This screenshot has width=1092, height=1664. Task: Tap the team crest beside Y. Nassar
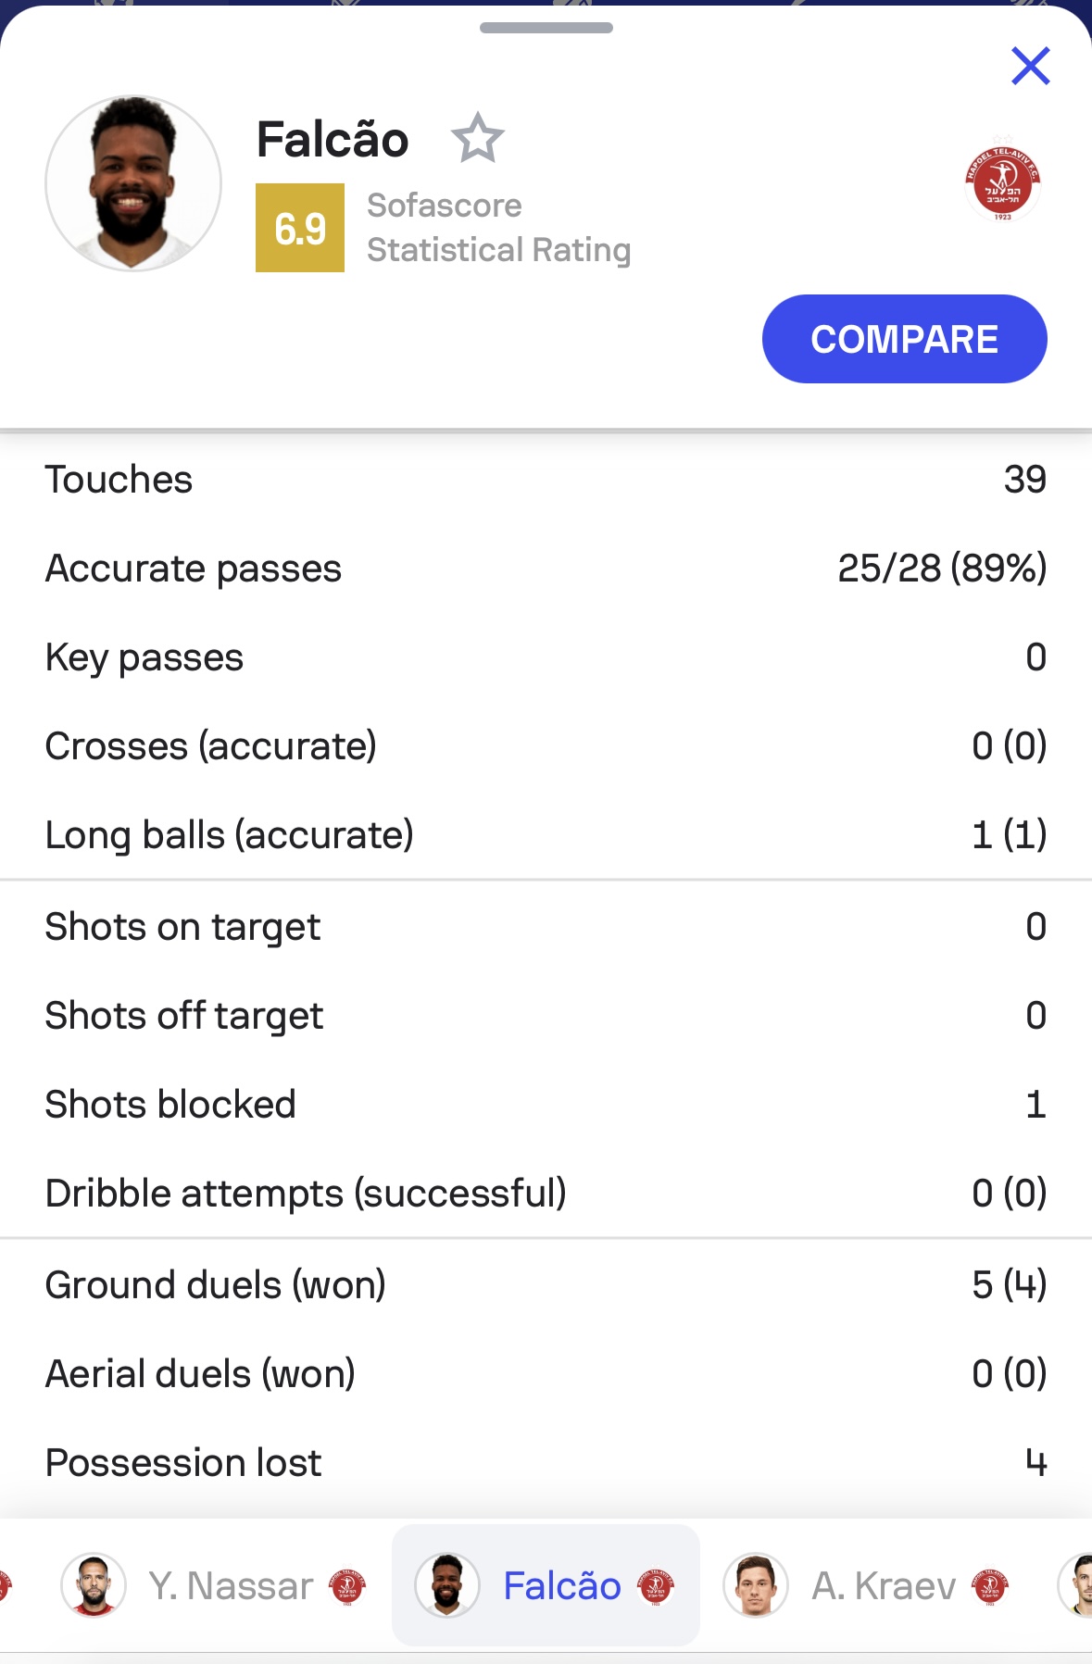347,1586
